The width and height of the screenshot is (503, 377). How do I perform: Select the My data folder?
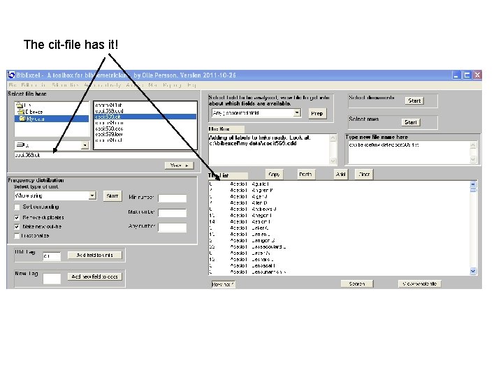point(52,119)
